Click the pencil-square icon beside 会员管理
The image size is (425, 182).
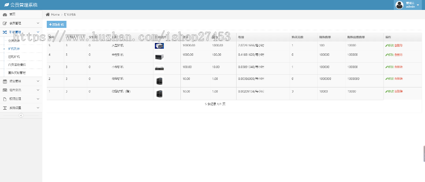coord(5,23)
